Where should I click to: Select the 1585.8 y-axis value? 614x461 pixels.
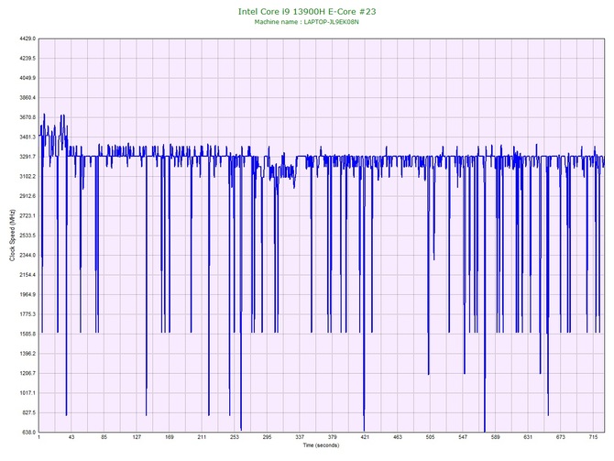(x=27, y=334)
